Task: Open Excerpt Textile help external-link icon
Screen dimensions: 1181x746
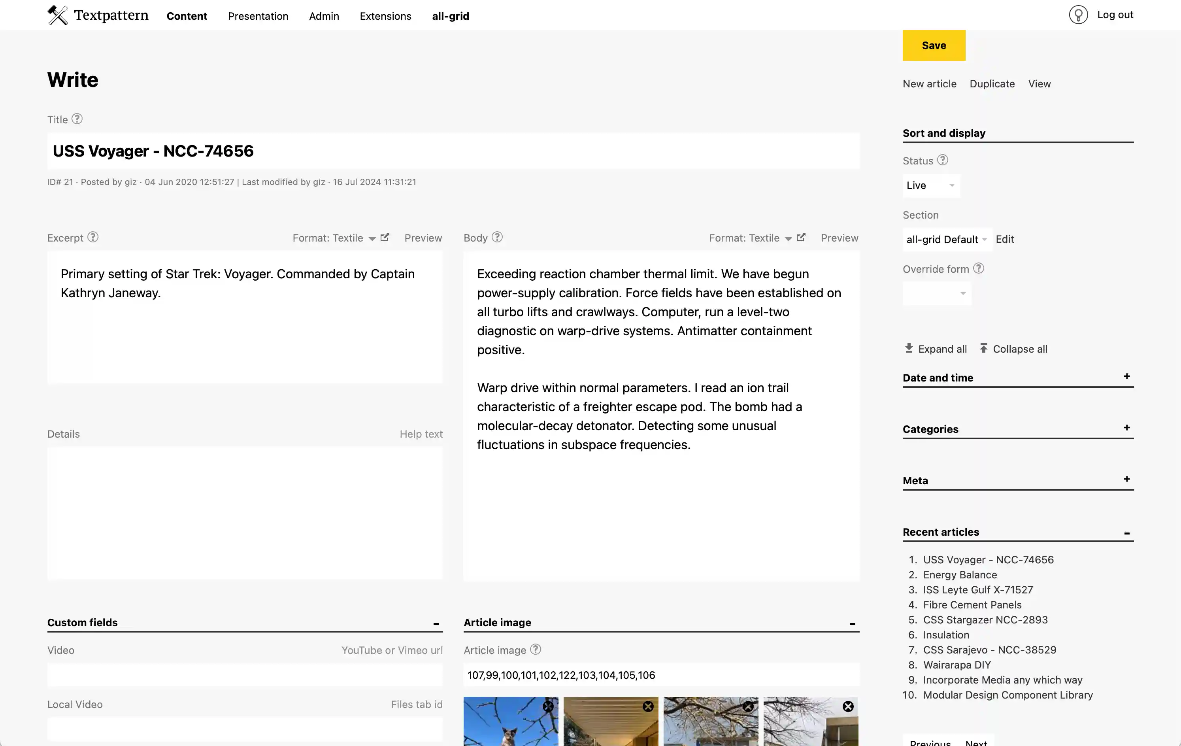Action: 385,237
